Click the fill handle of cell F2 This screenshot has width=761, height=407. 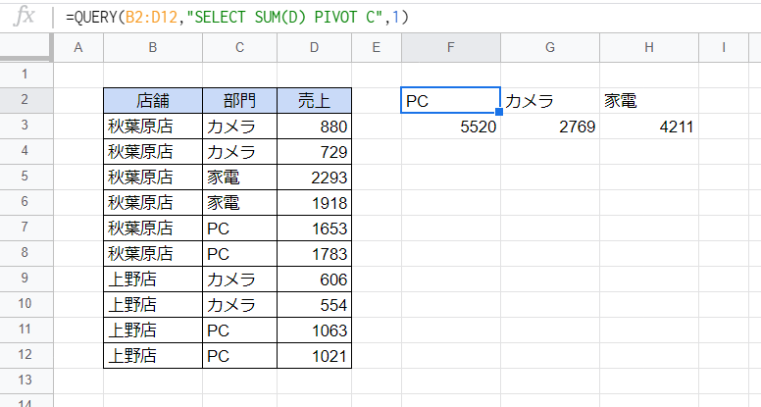(x=499, y=112)
